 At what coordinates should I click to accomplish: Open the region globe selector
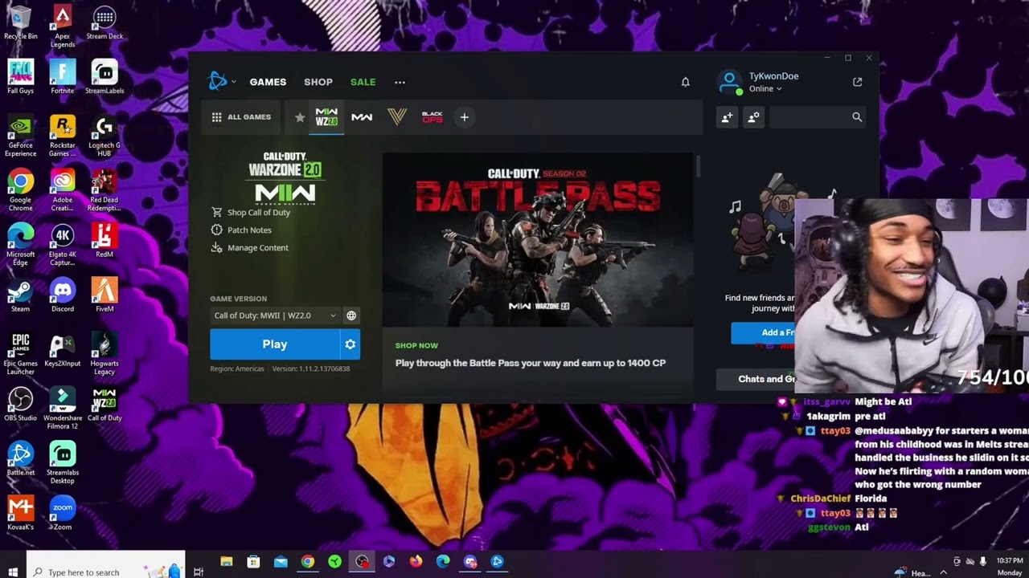[x=351, y=315]
